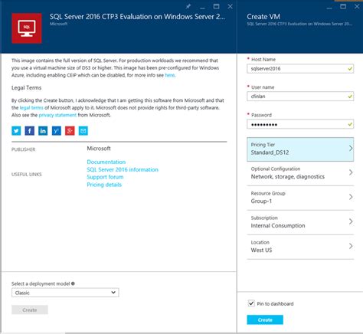Screen dimensions: 363x334
Task: Click the Password input field
Action: pos(300,124)
